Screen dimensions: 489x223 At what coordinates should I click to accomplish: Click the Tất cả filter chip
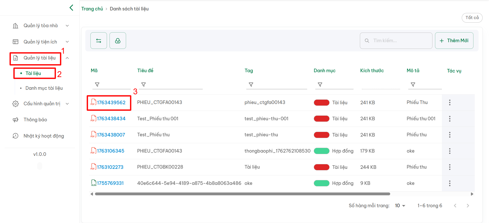pyautogui.click(x=472, y=18)
